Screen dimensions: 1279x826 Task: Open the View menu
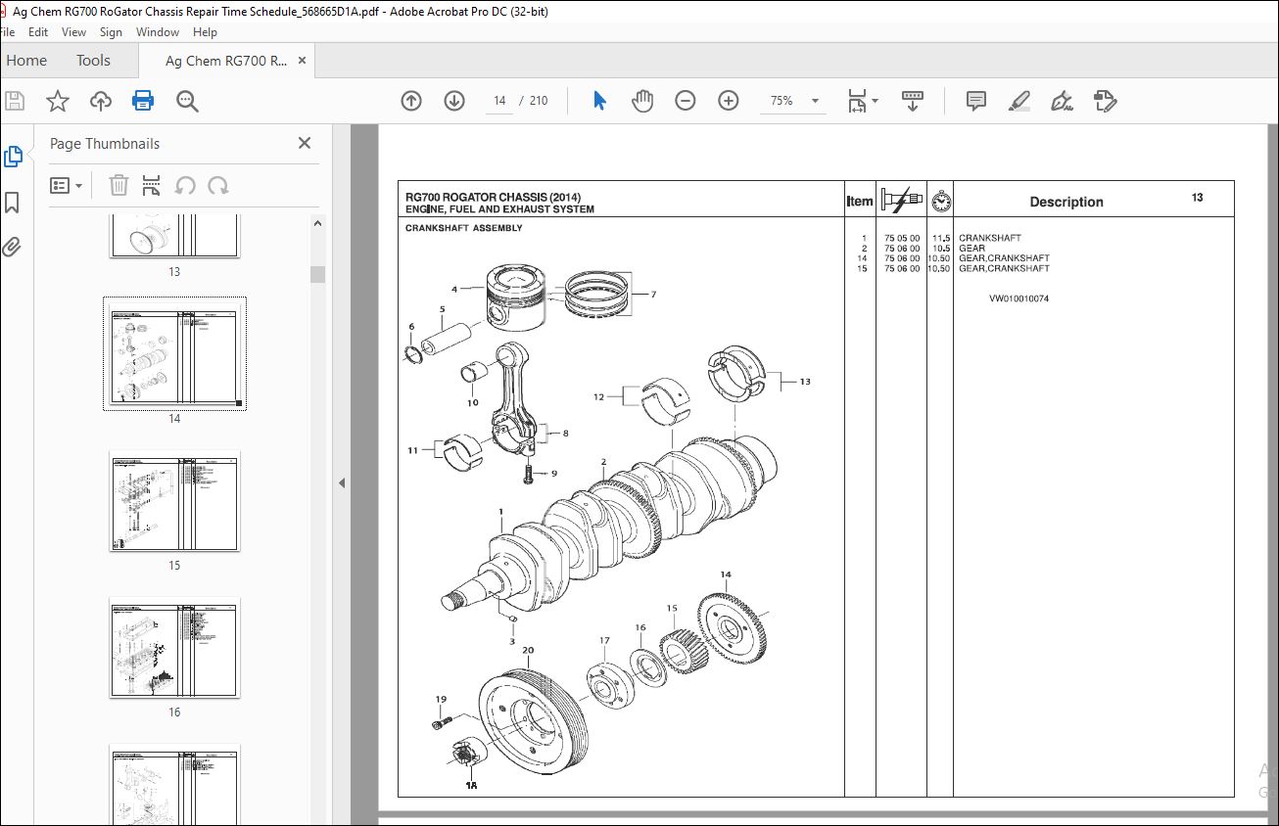coord(73,32)
